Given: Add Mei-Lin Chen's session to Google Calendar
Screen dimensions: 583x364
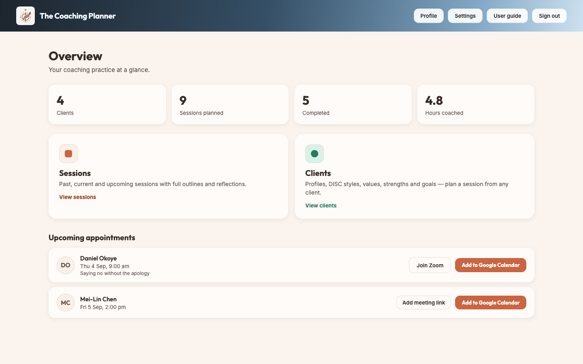Looking at the screenshot, I should click(x=491, y=303).
